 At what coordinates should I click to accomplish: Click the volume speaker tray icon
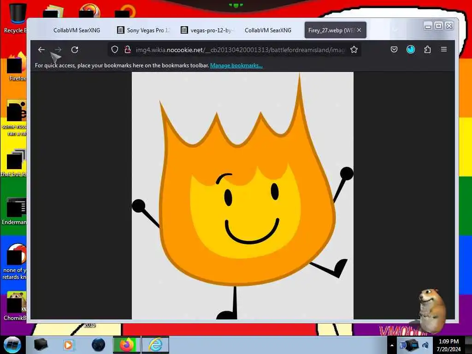pyautogui.click(x=425, y=345)
